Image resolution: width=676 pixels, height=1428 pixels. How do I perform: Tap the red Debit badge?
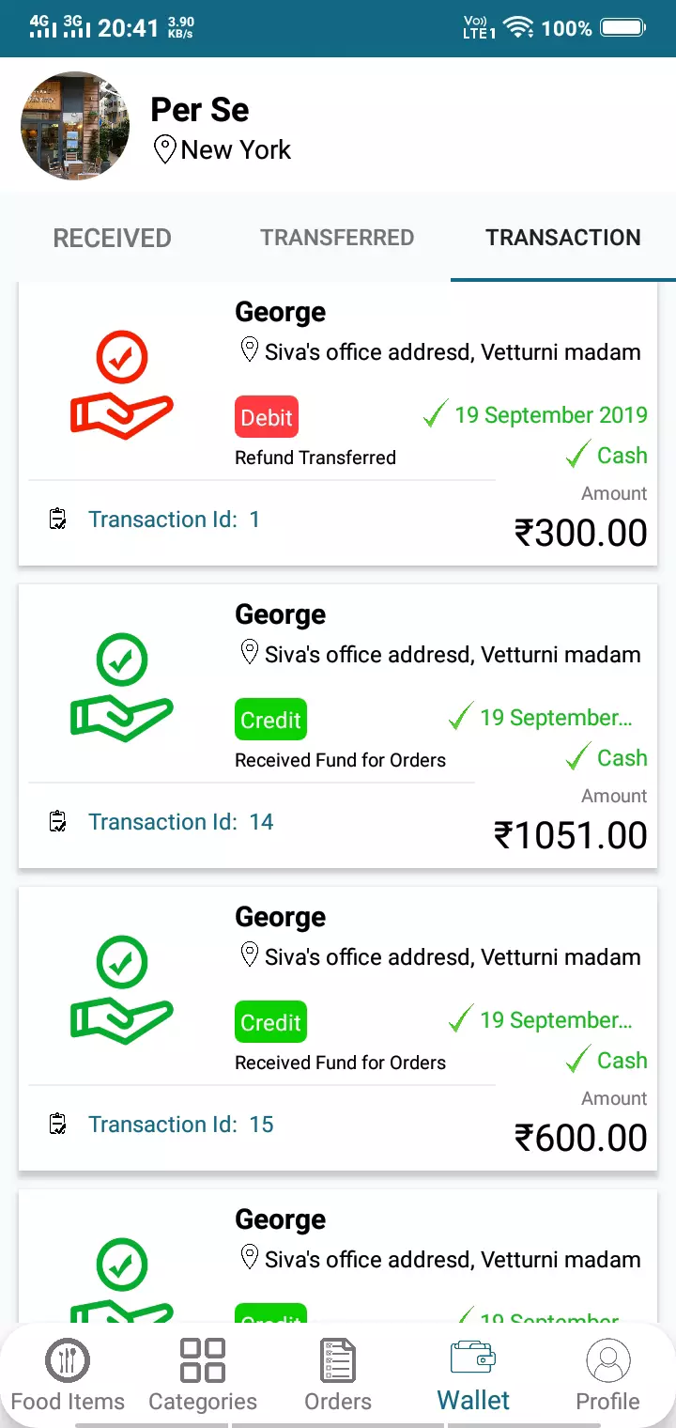[x=267, y=417]
